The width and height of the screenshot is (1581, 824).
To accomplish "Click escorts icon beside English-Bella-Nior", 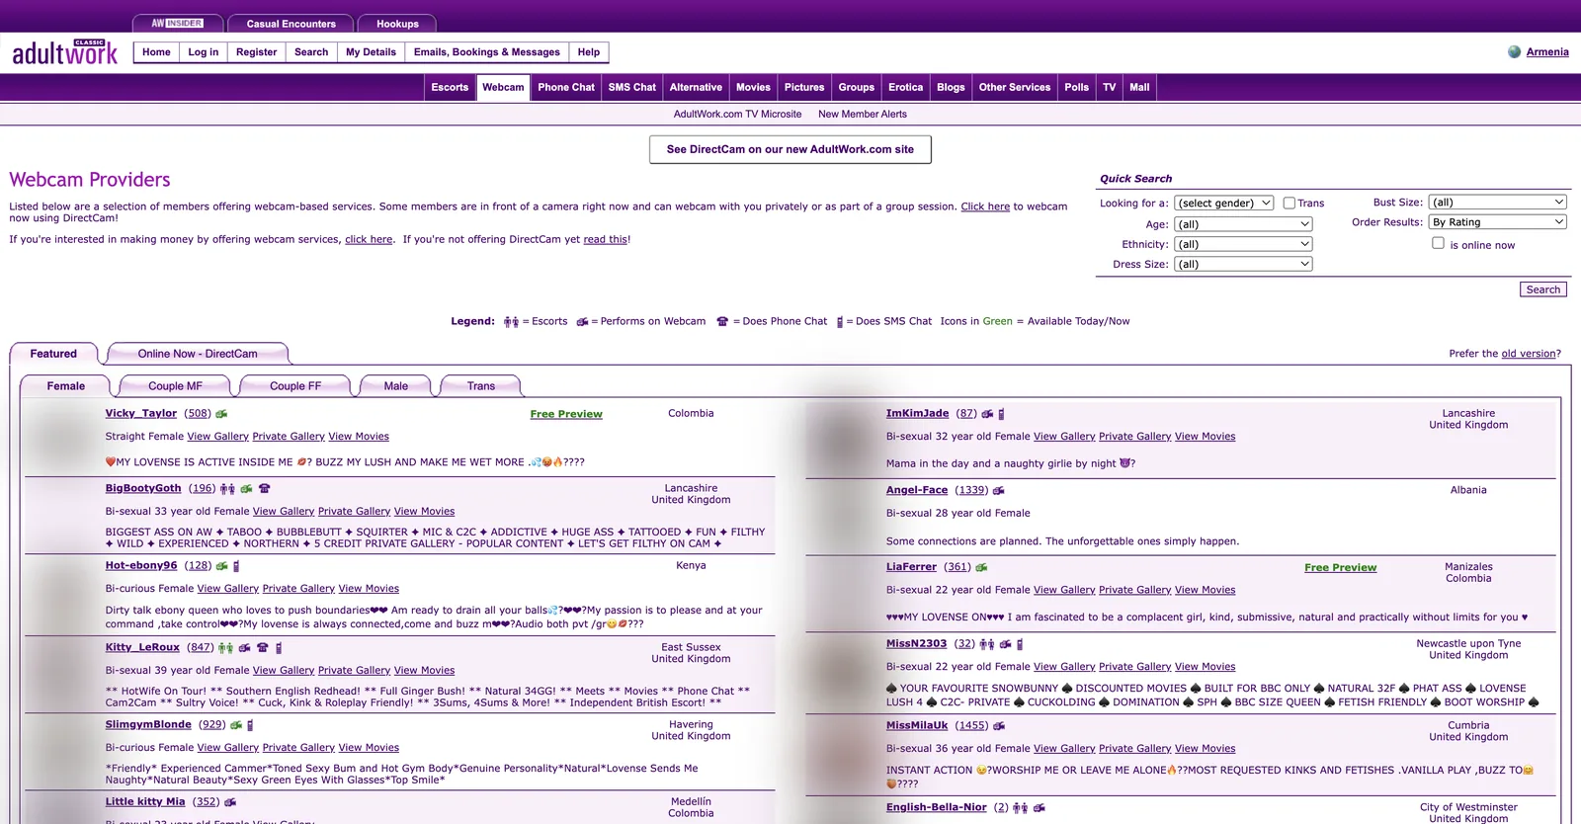I will click(x=1021, y=808).
